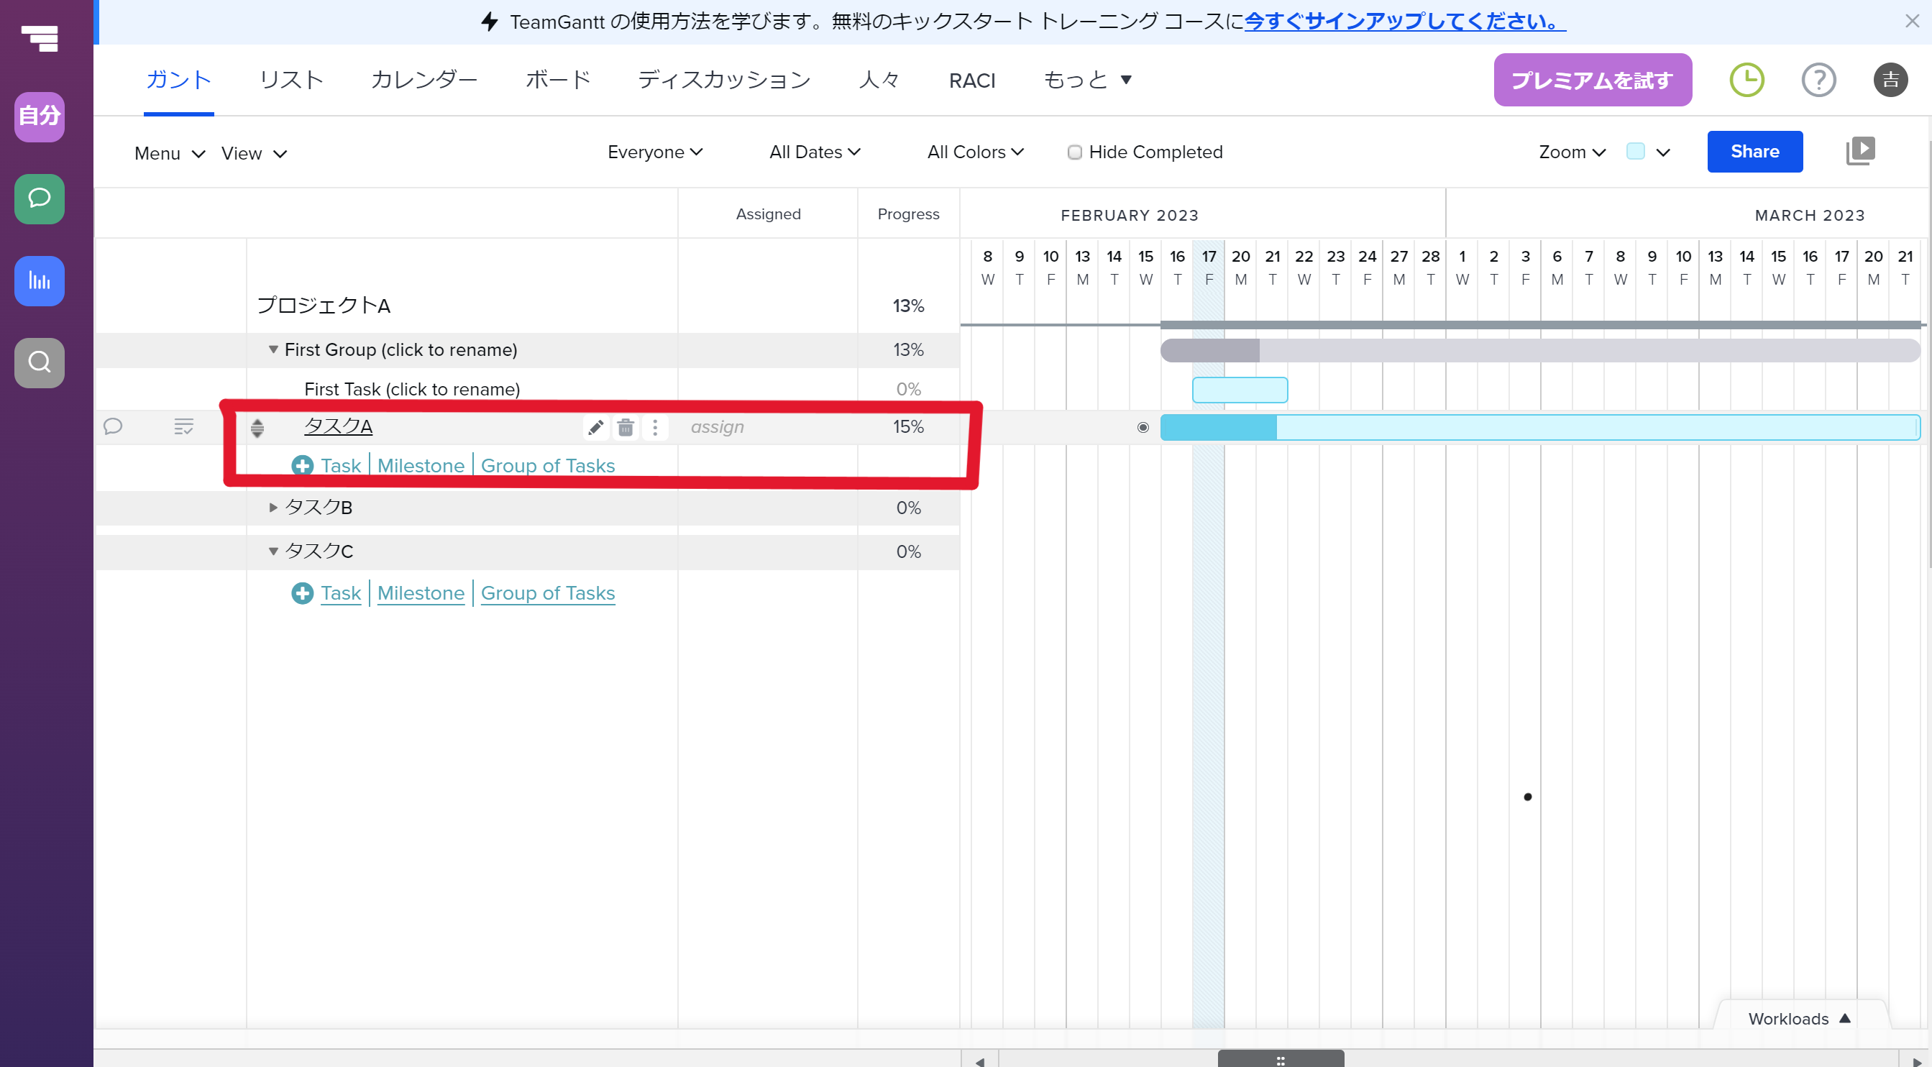The image size is (1932, 1067).
Task: Click the video playlist icon next to Share
Action: click(1860, 152)
